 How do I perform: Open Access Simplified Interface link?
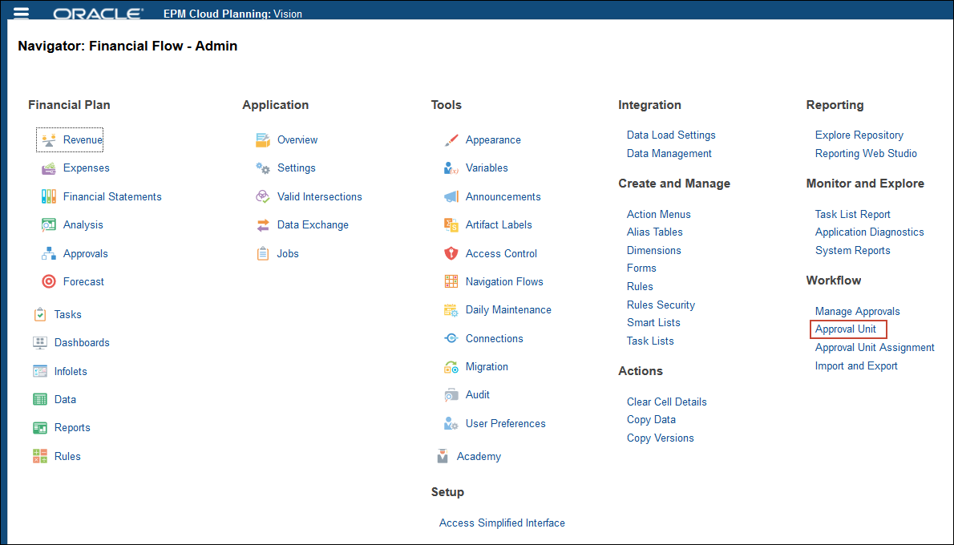[502, 523]
